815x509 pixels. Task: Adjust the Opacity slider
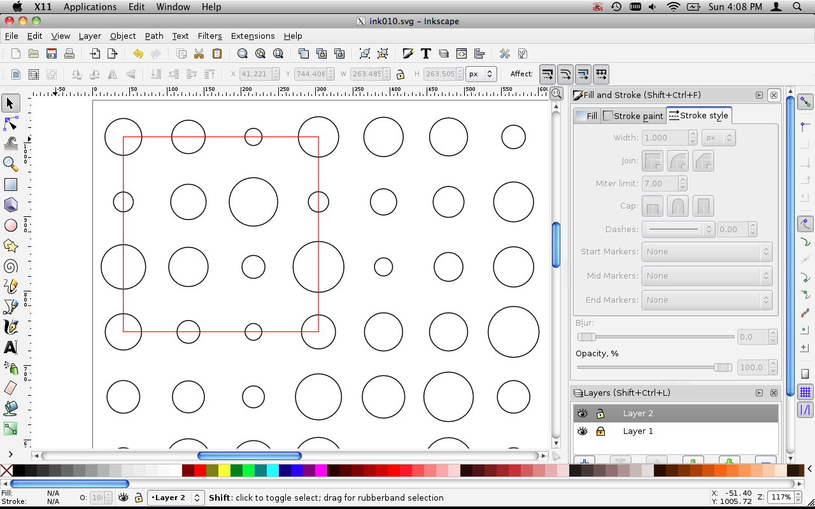[x=655, y=367]
